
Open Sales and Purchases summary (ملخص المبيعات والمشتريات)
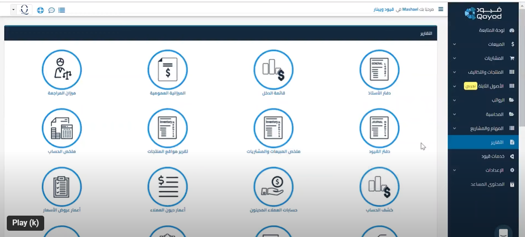pos(273,128)
